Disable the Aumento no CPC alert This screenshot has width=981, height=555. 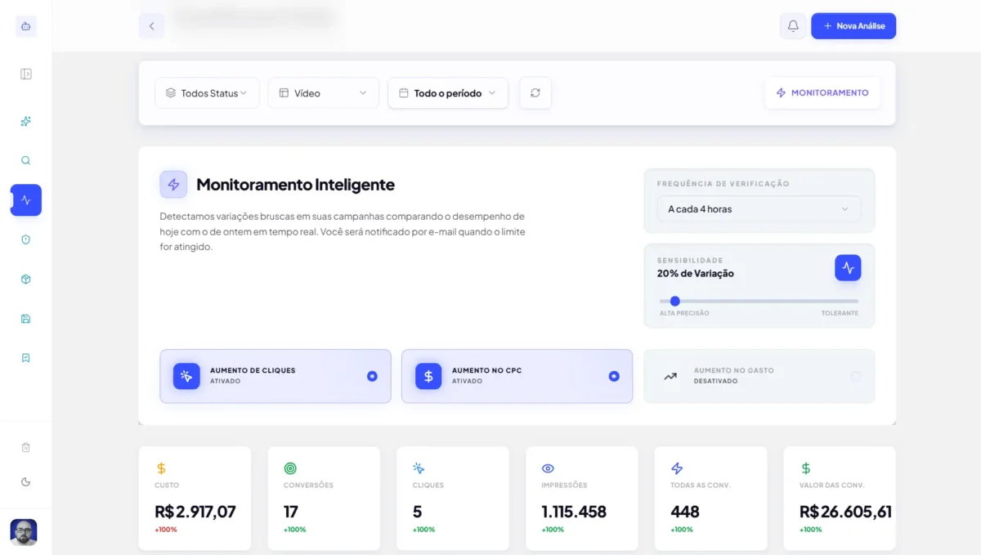[614, 376]
